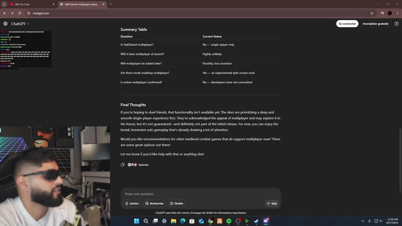This screenshot has width=402, height=226.
Task: Switch to the YouTube browser tab
Action: [30, 4]
